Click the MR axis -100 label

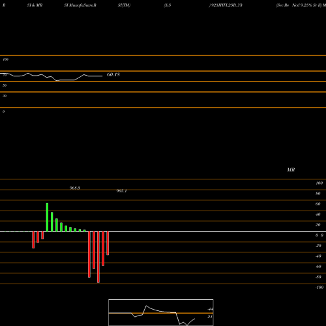[x=319, y=288]
